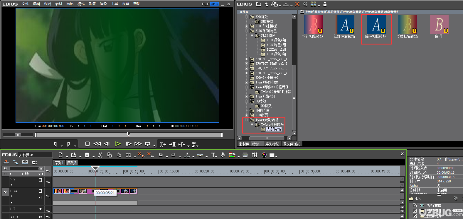The width and height of the screenshot is (463, 219).
Task: Click the properties icon in effects panel toolbar
Action: (x=305, y=4)
